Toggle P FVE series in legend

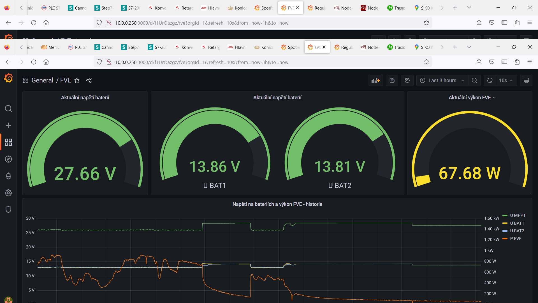coord(516,239)
